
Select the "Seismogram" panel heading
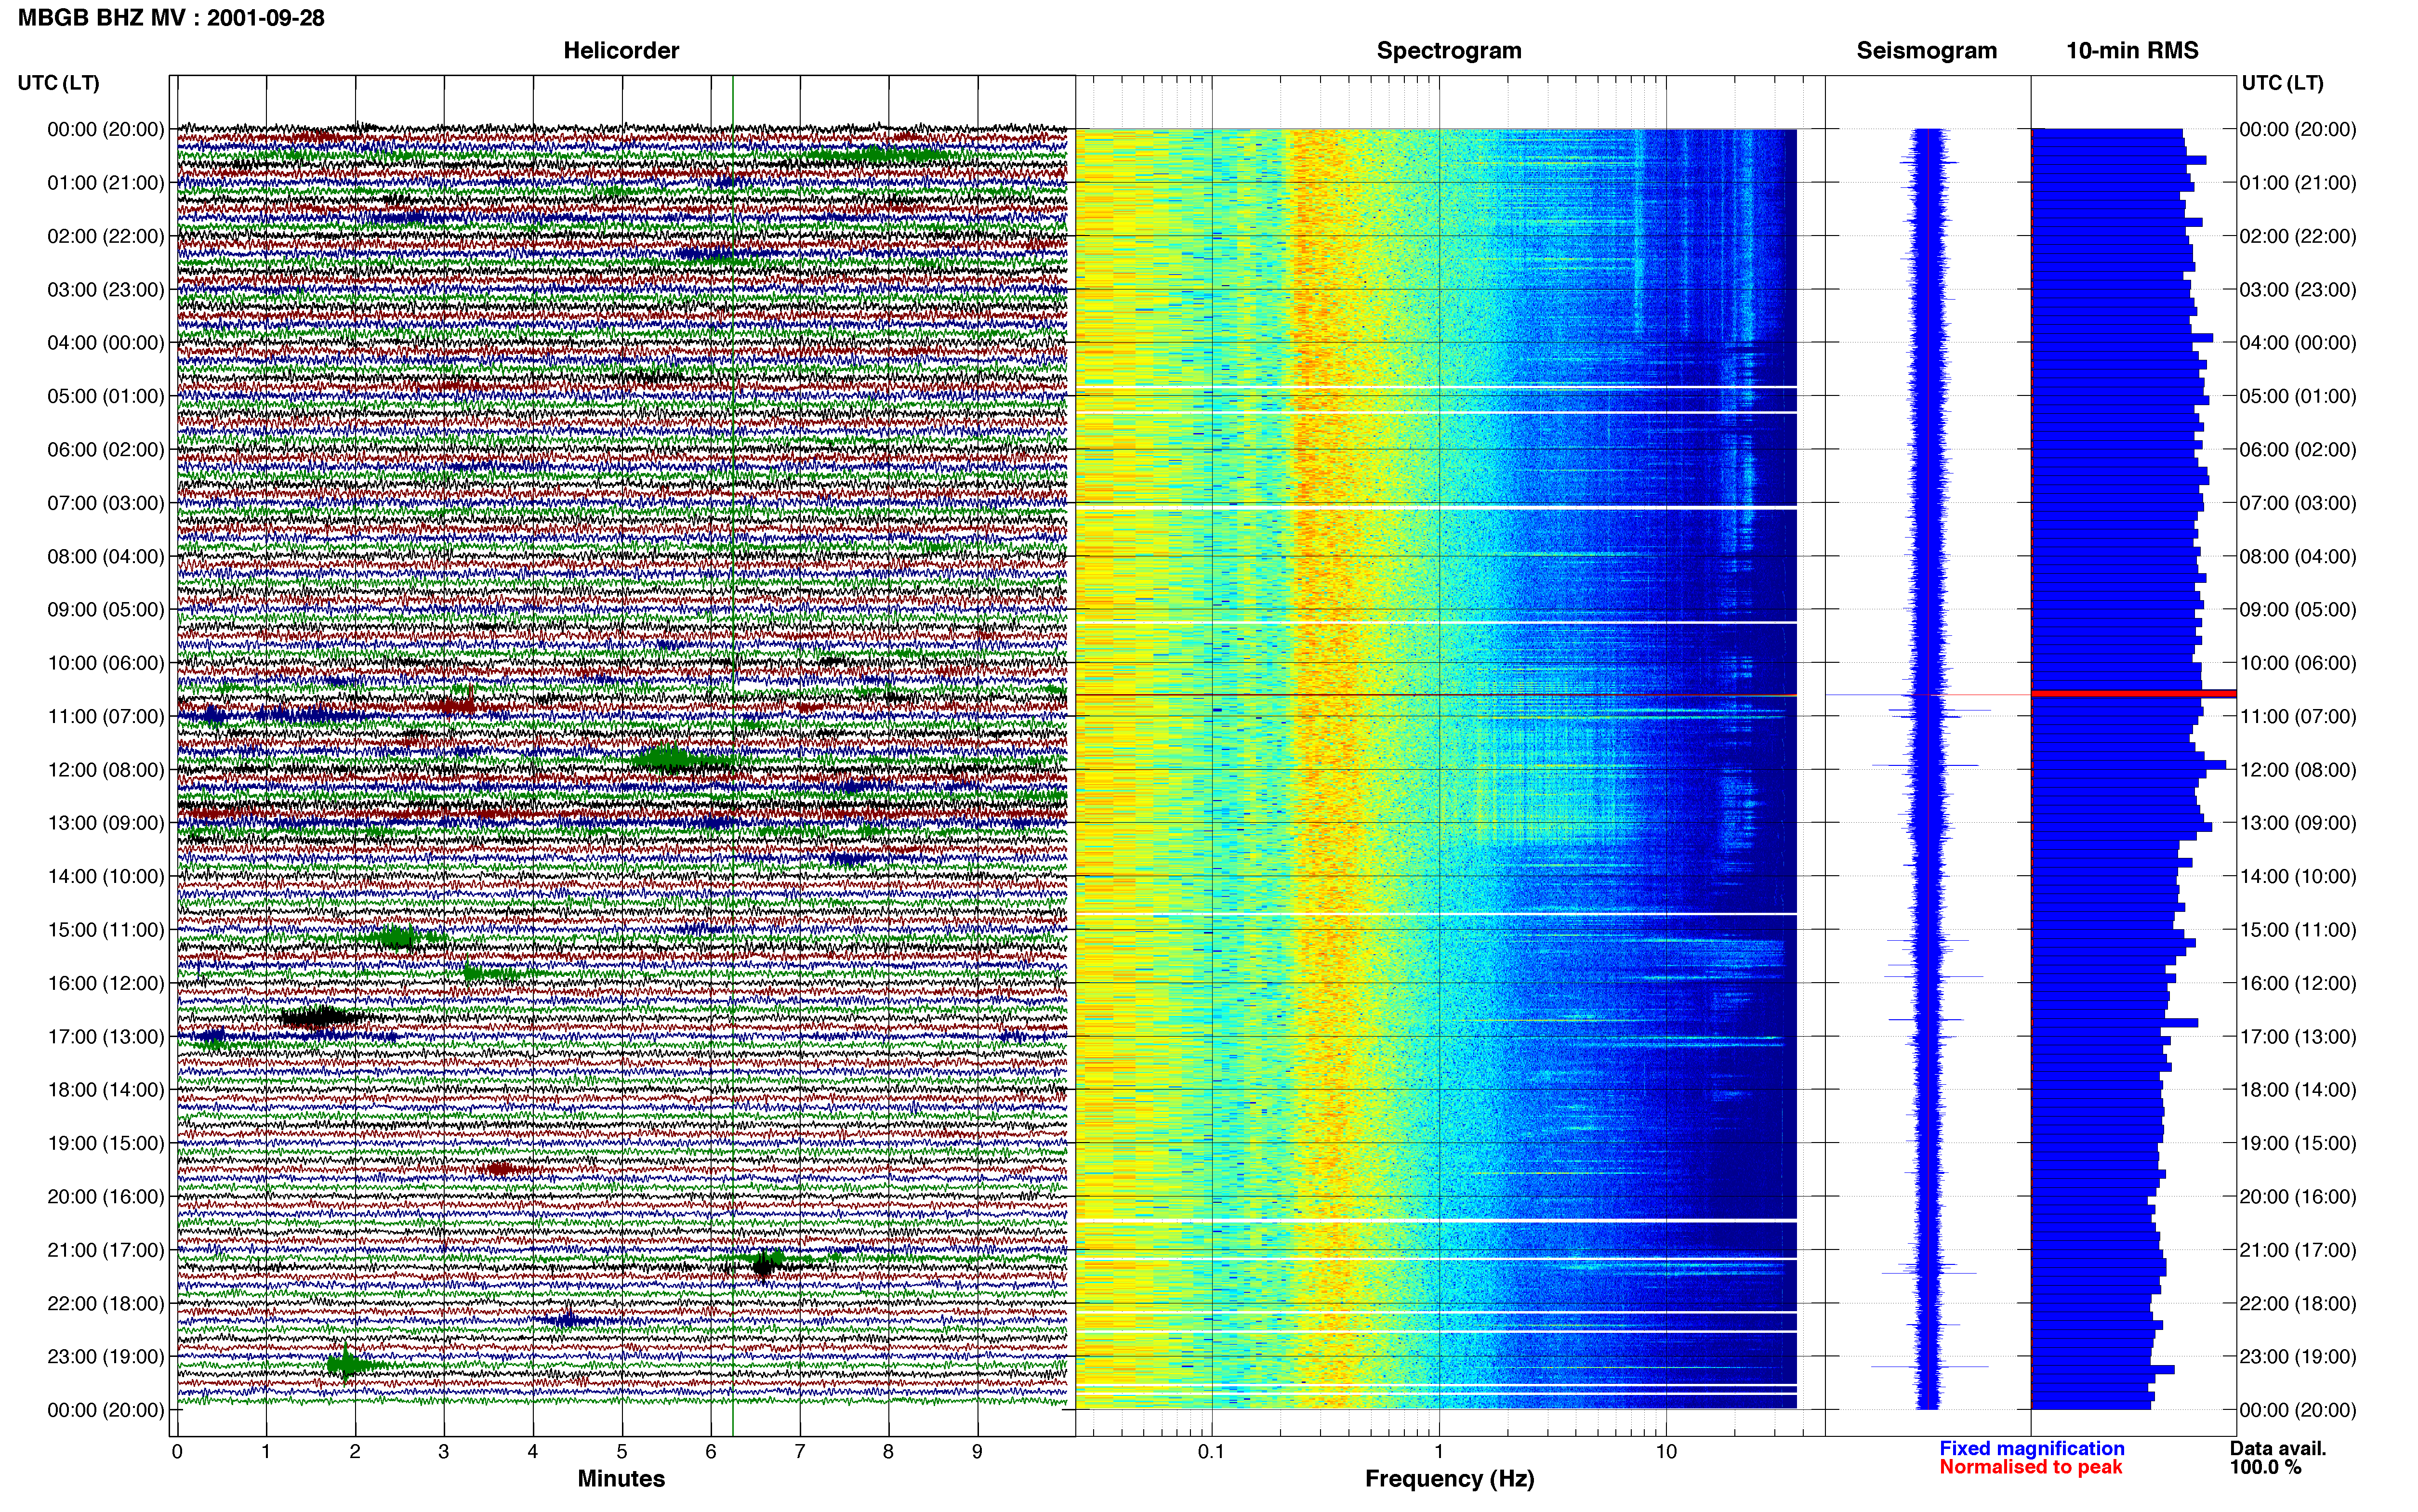[x=1926, y=50]
